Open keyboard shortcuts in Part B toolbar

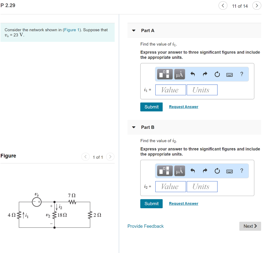pos(229,171)
